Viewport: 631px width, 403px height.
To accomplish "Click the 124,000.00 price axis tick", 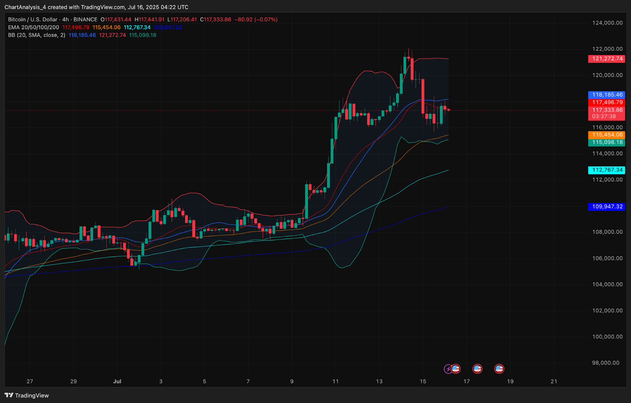I will tap(607, 23).
